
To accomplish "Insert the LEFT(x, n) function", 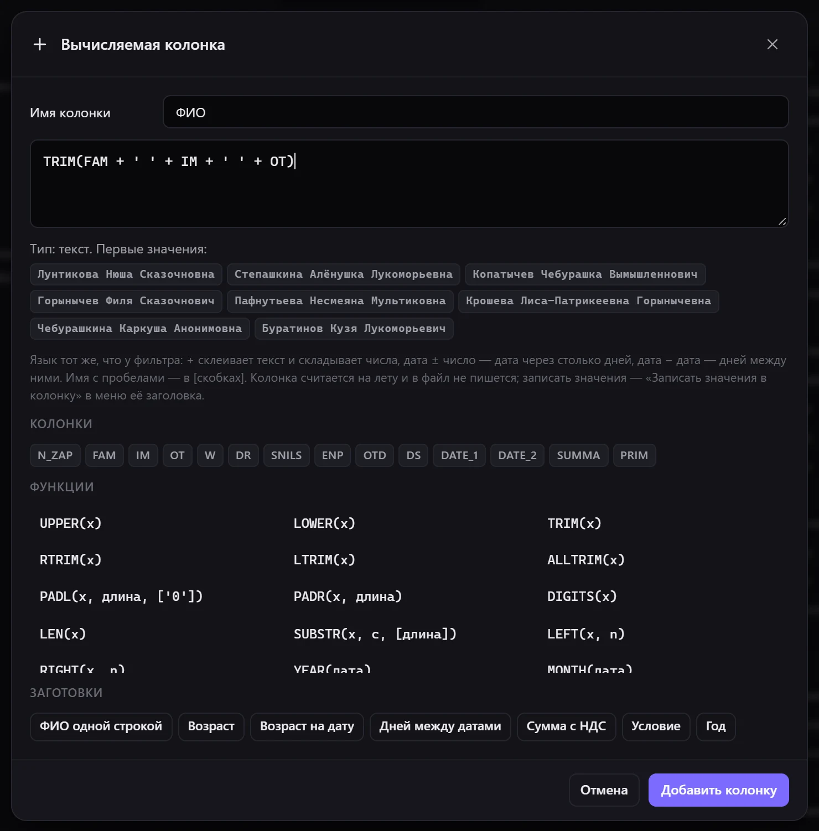I will click(586, 634).
